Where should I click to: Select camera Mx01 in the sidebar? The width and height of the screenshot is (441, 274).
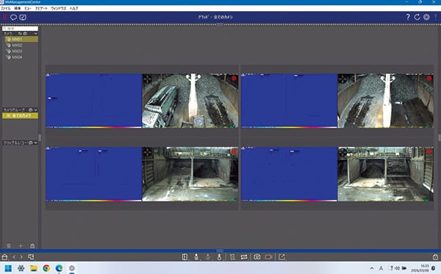pos(21,39)
